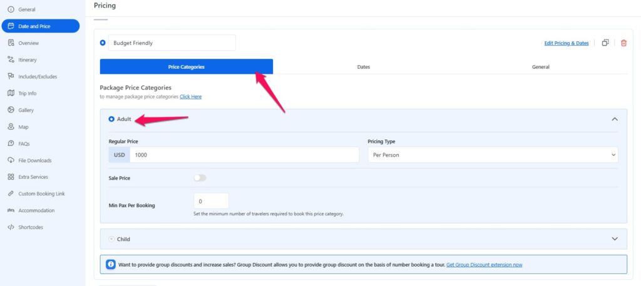This screenshot has height=286, width=641.
Task: Expand the Child price category panel
Action: click(614, 239)
